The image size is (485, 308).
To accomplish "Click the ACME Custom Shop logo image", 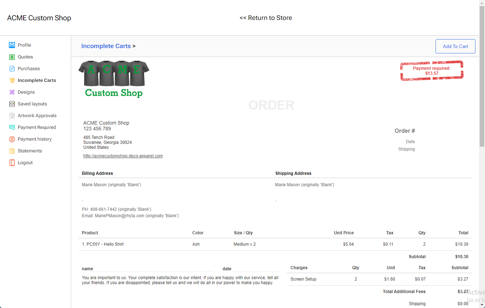I will click(x=114, y=78).
